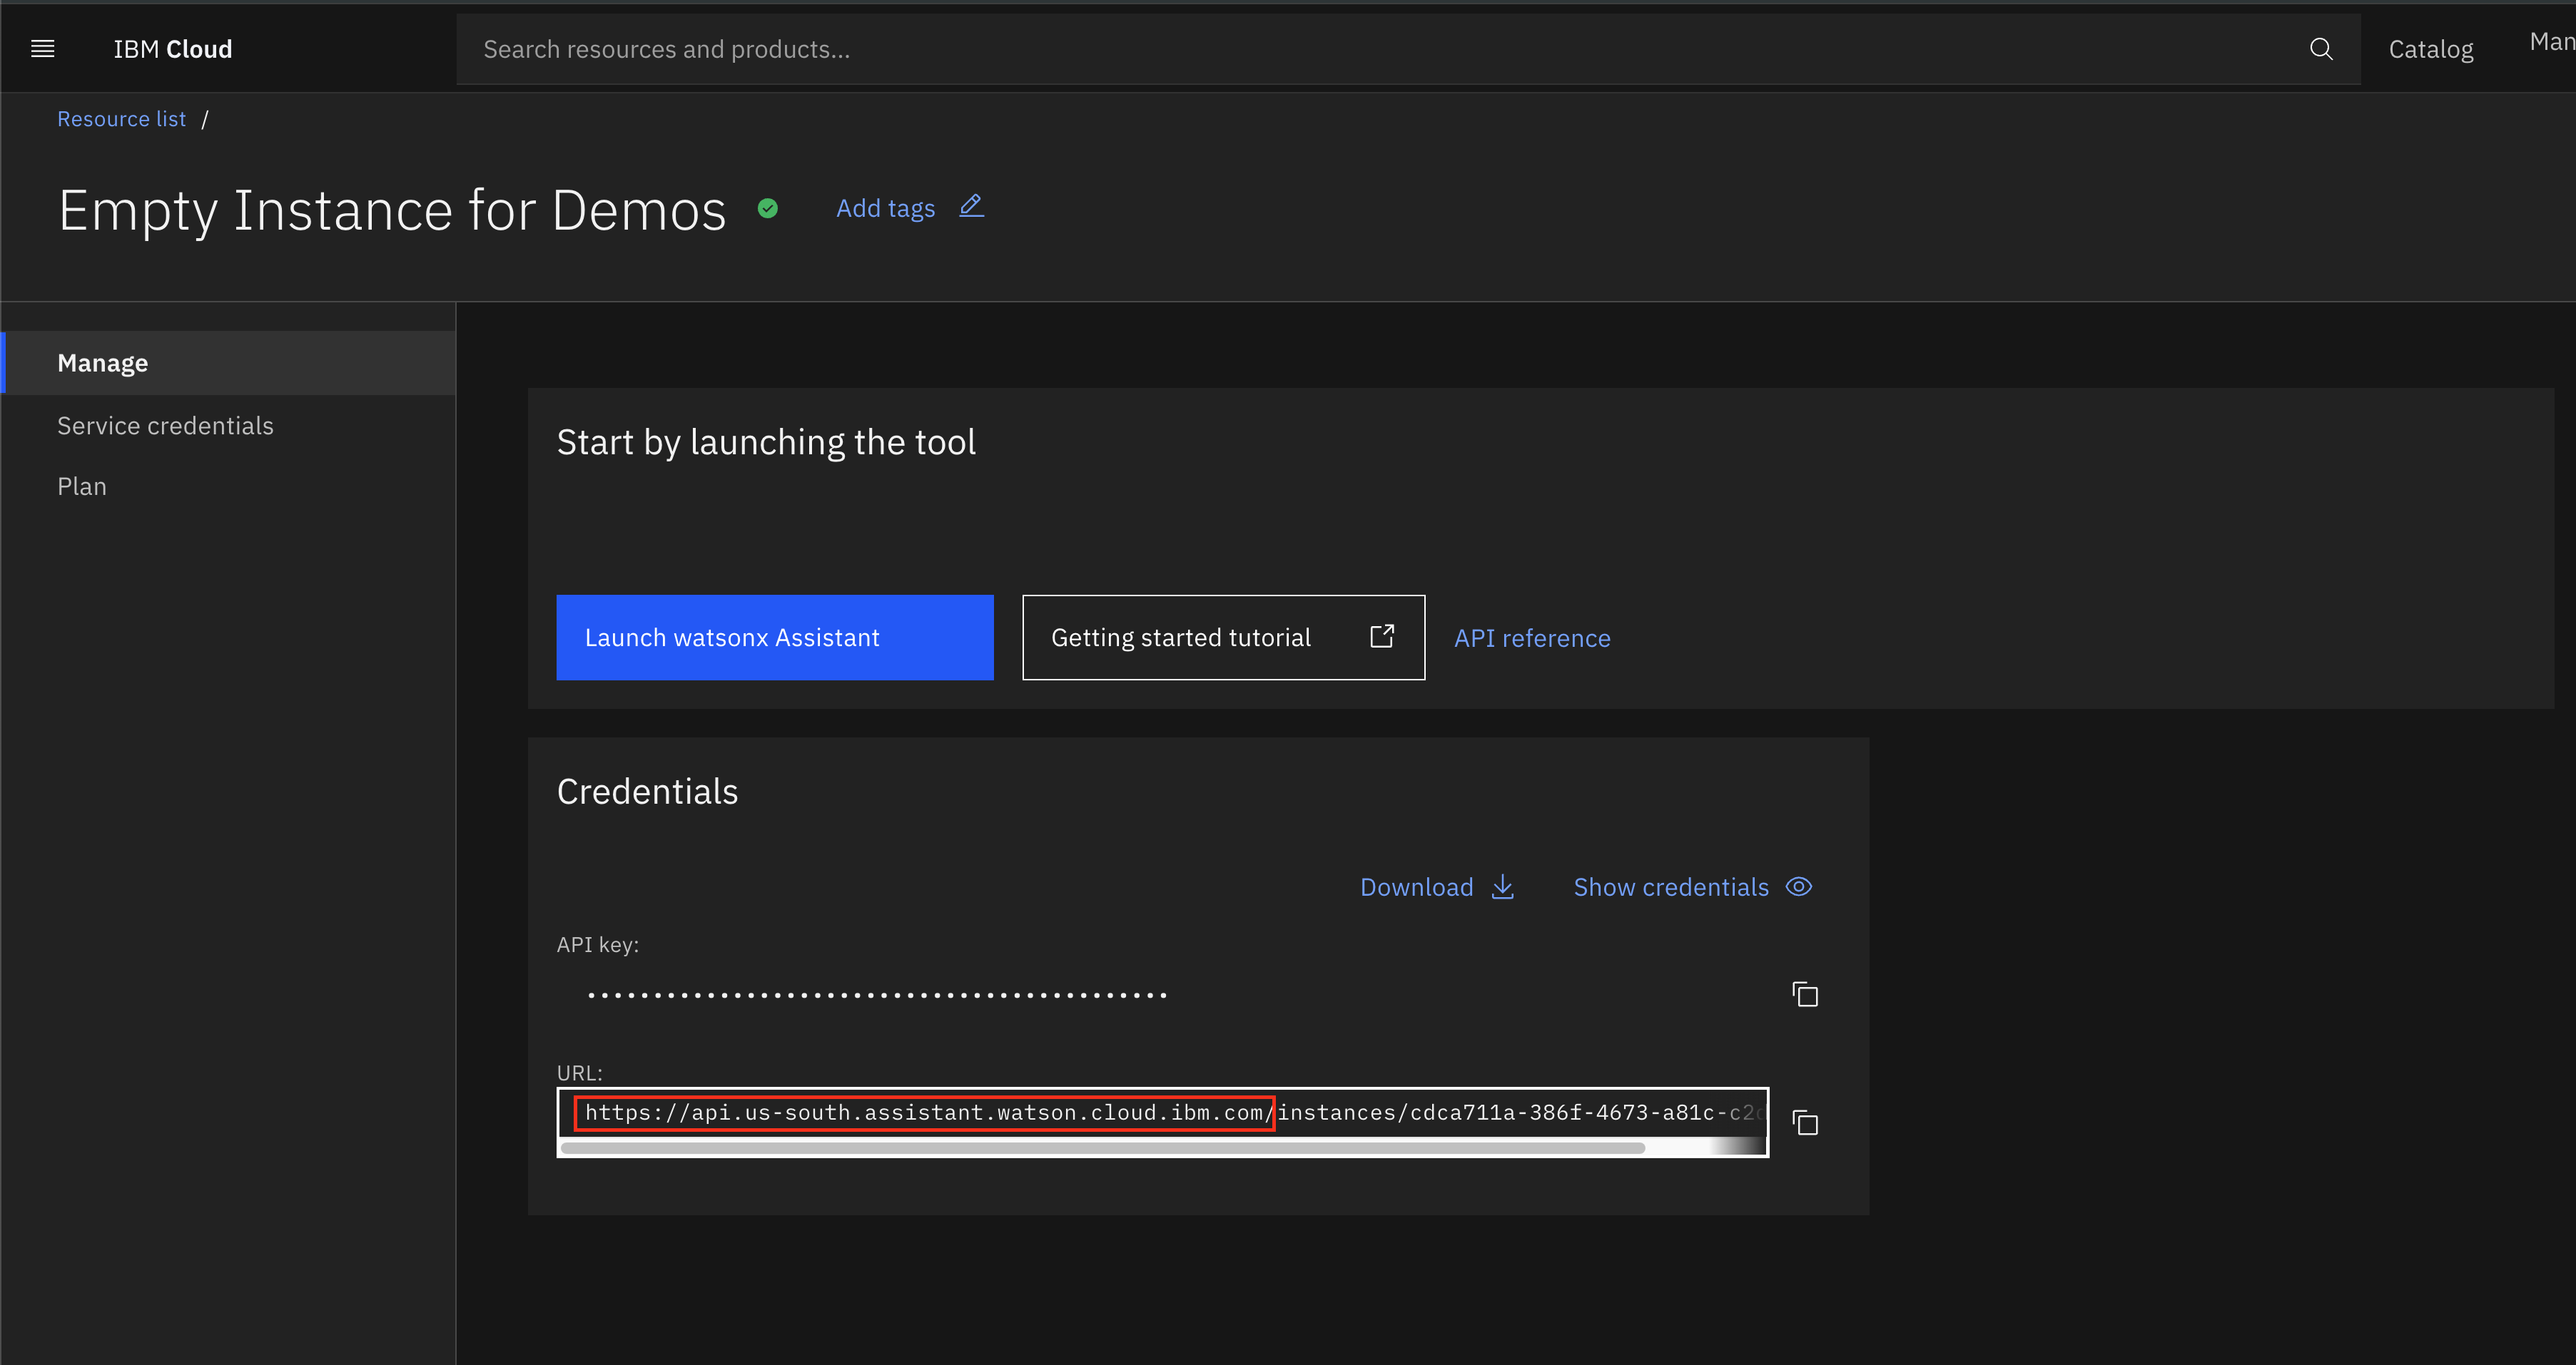Image resolution: width=2576 pixels, height=1365 pixels.
Task: Open the Catalog menu
Action: 2431,49
